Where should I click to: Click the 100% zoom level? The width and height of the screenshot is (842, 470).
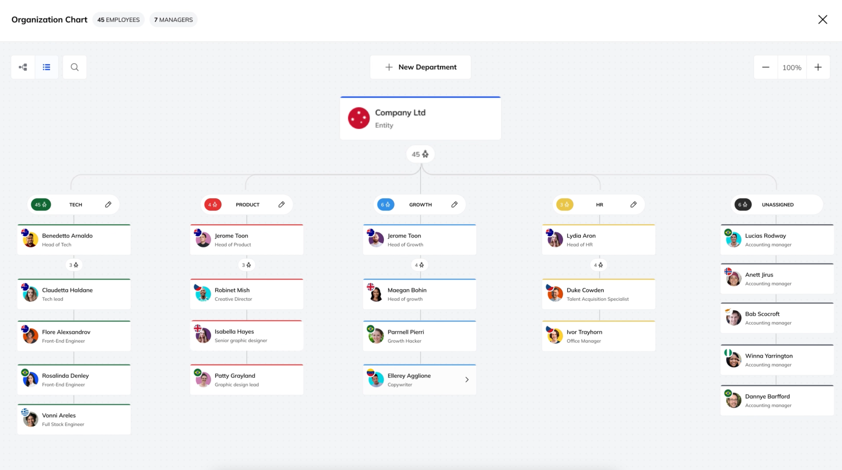pos(792,68)
